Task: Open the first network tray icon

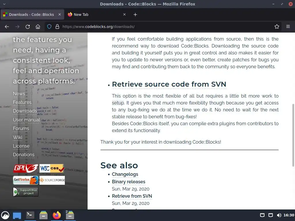Action: (x=262, y=215)
